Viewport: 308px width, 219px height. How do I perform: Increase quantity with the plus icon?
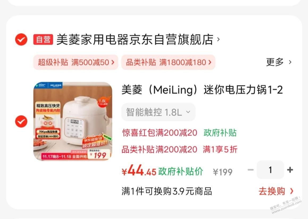pos(290,170)
